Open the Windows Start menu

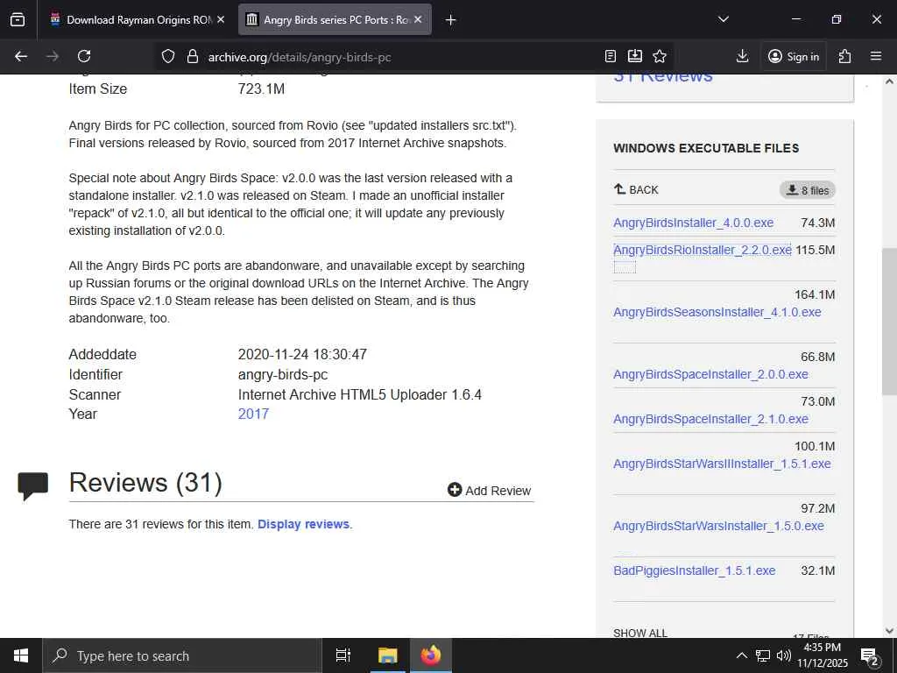point(21,655)
